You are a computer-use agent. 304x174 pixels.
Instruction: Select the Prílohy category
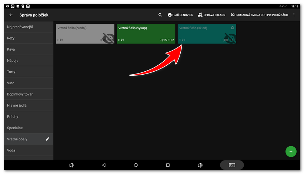tap(29, 117)
